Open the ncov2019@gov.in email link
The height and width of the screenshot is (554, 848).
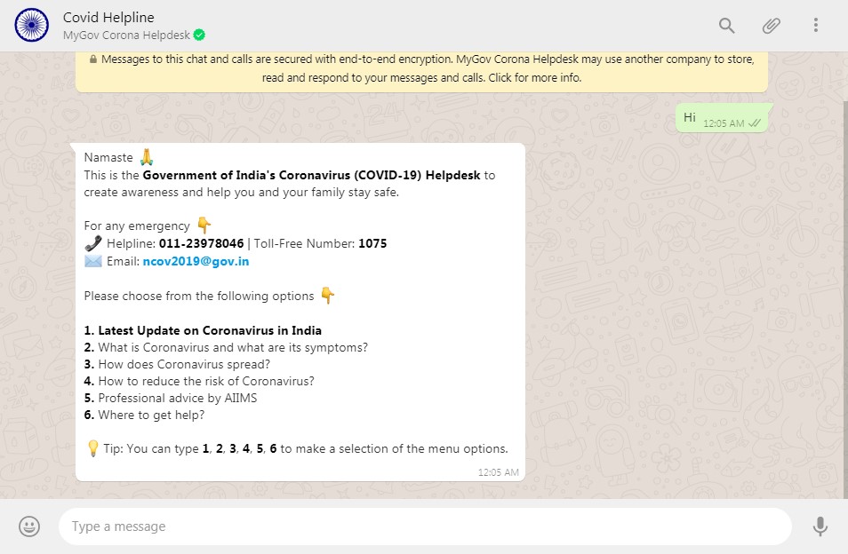[x=196, y=261]
